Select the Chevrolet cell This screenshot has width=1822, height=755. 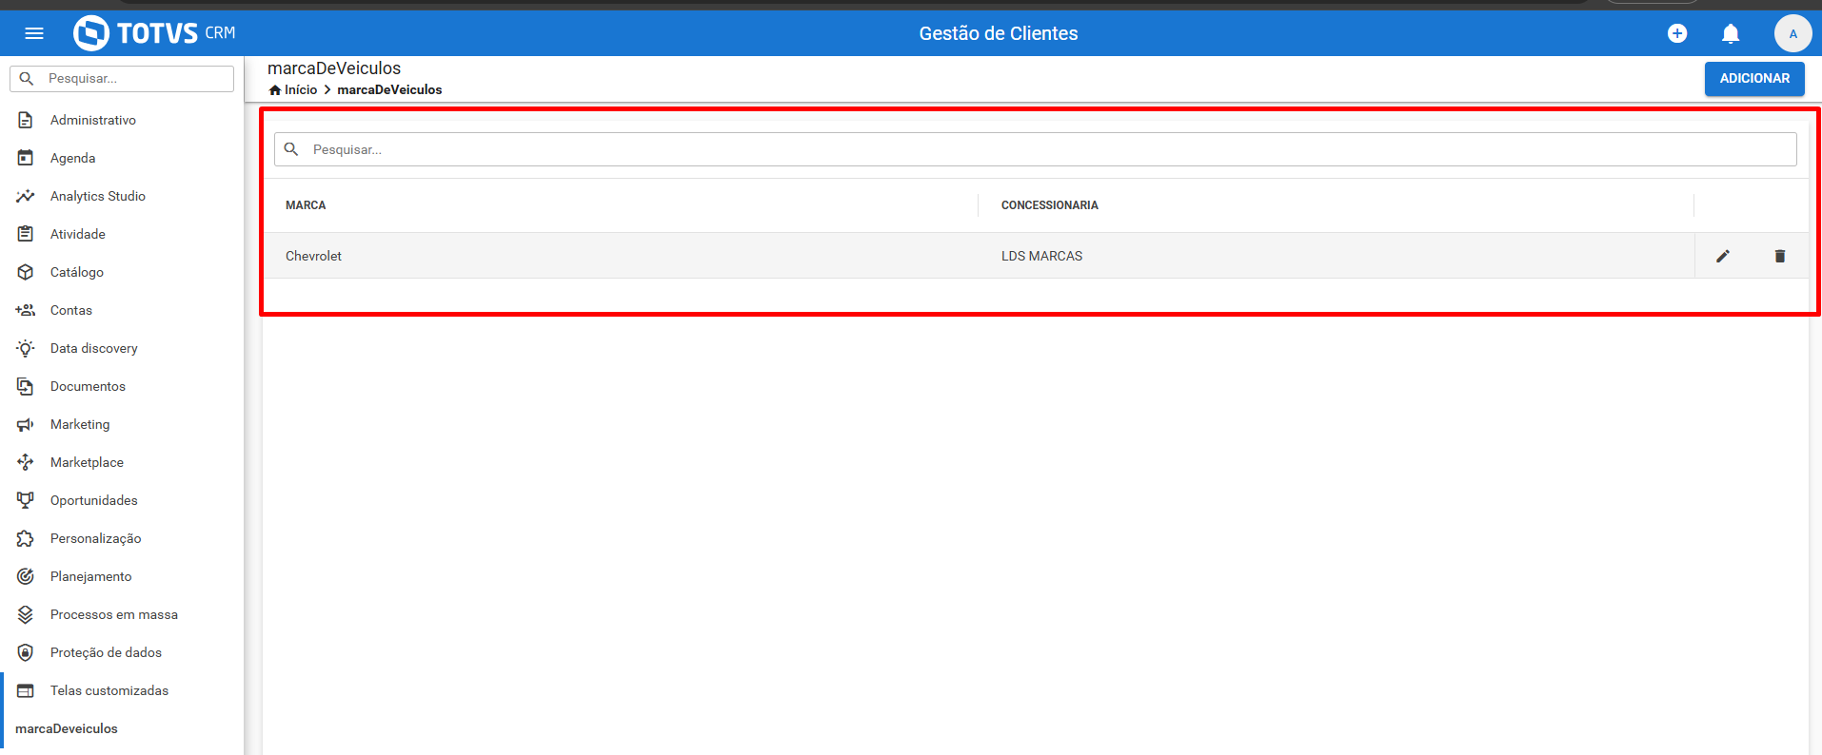[x=313, y=256]
